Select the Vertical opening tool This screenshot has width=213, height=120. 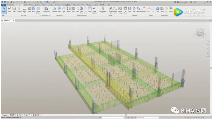(x=139, y=10)
